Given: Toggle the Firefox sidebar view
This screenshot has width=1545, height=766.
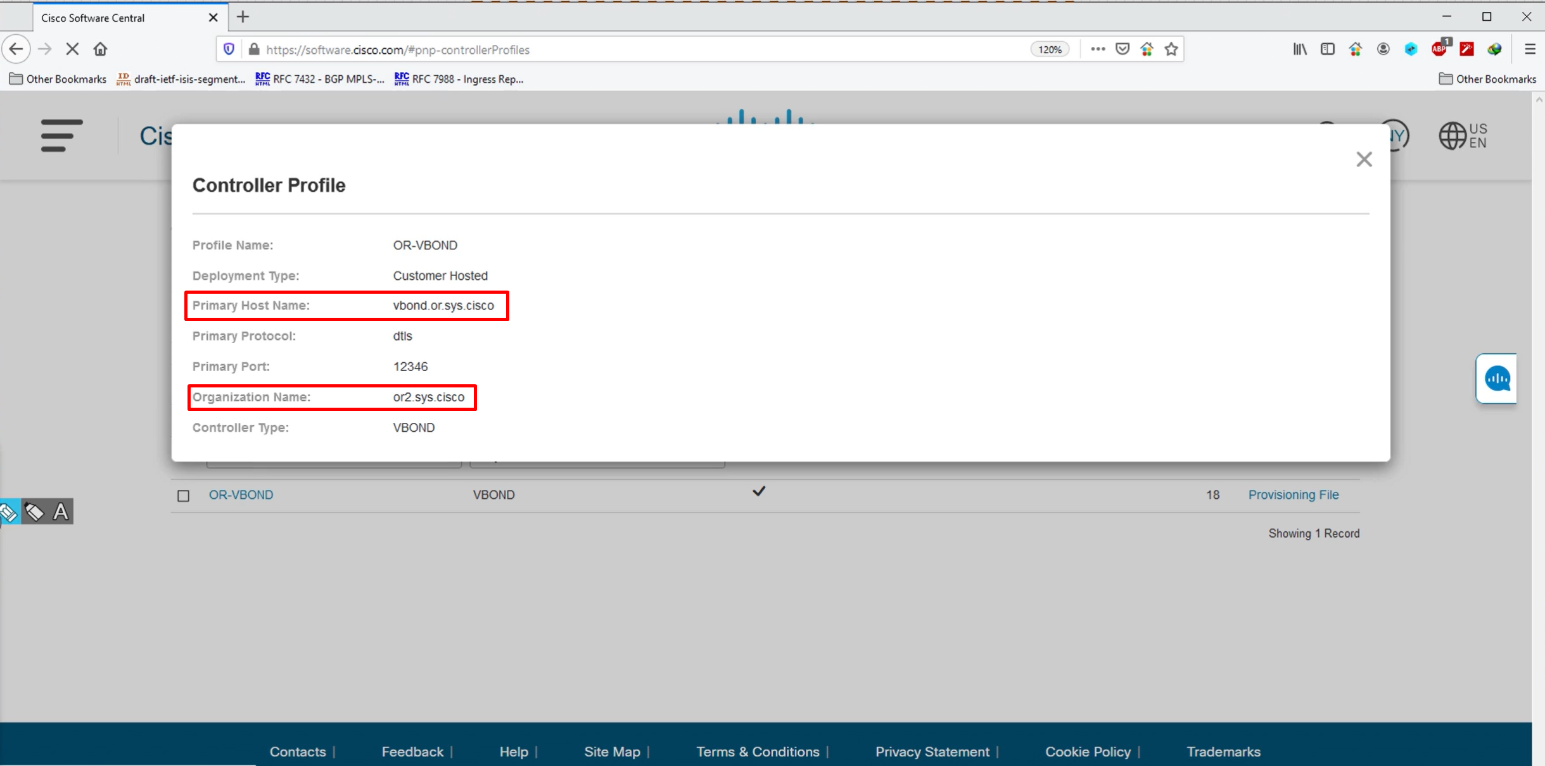Looking at the screenshot, I should [x=1328, y=49].
